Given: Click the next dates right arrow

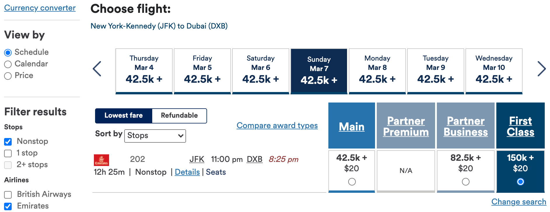Looking at the screenshot, I should (x=541, y=69).
